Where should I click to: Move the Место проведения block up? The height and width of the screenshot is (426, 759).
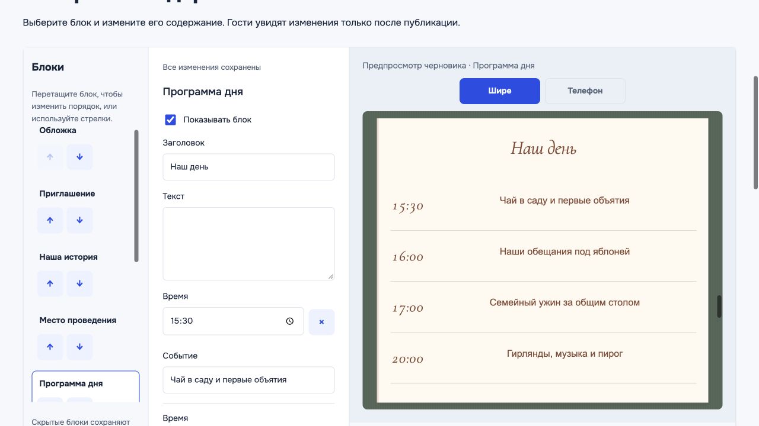click(x=50, y=347)
